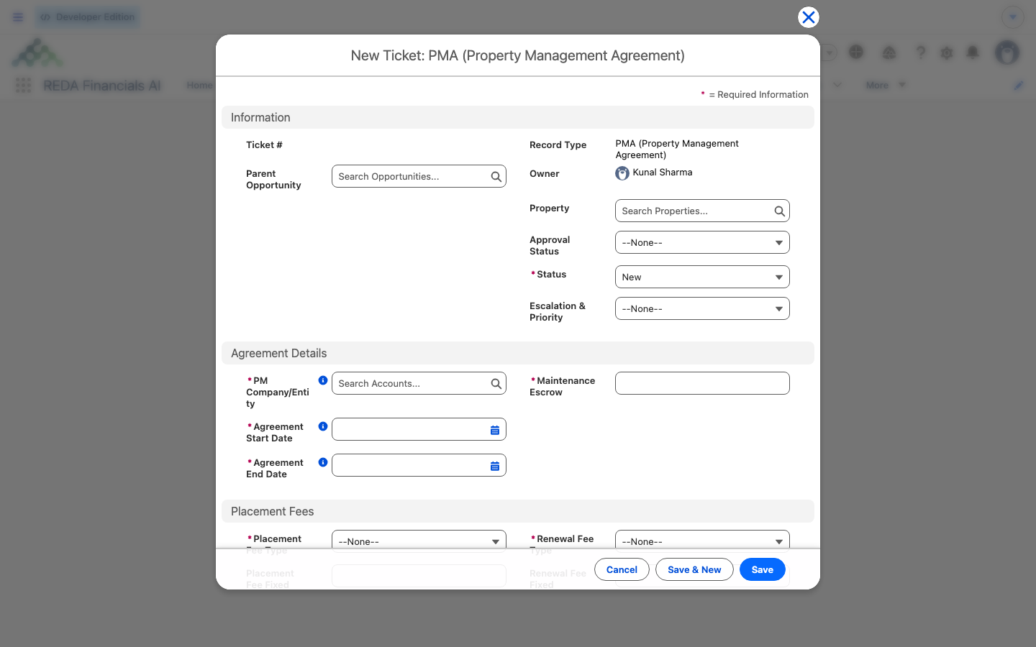Open the Guidance Center icon beside the help icon
The height and width of the screenshot is (647, 1036).
[x=889, y=52]
